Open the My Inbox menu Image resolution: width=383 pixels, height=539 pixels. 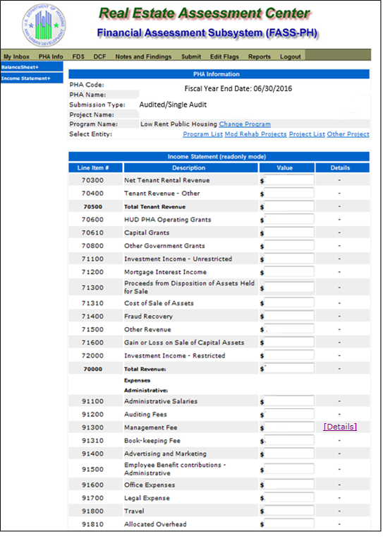16,57
